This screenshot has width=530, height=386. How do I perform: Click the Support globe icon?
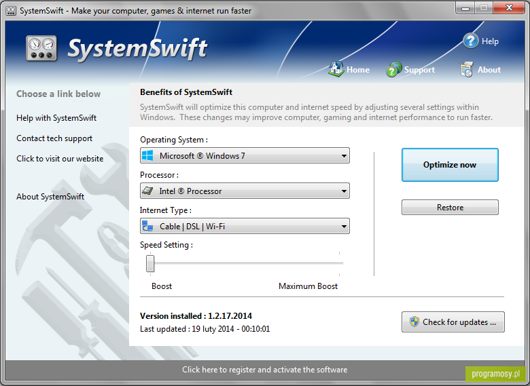pyautogui.click(x=394, y=69)
